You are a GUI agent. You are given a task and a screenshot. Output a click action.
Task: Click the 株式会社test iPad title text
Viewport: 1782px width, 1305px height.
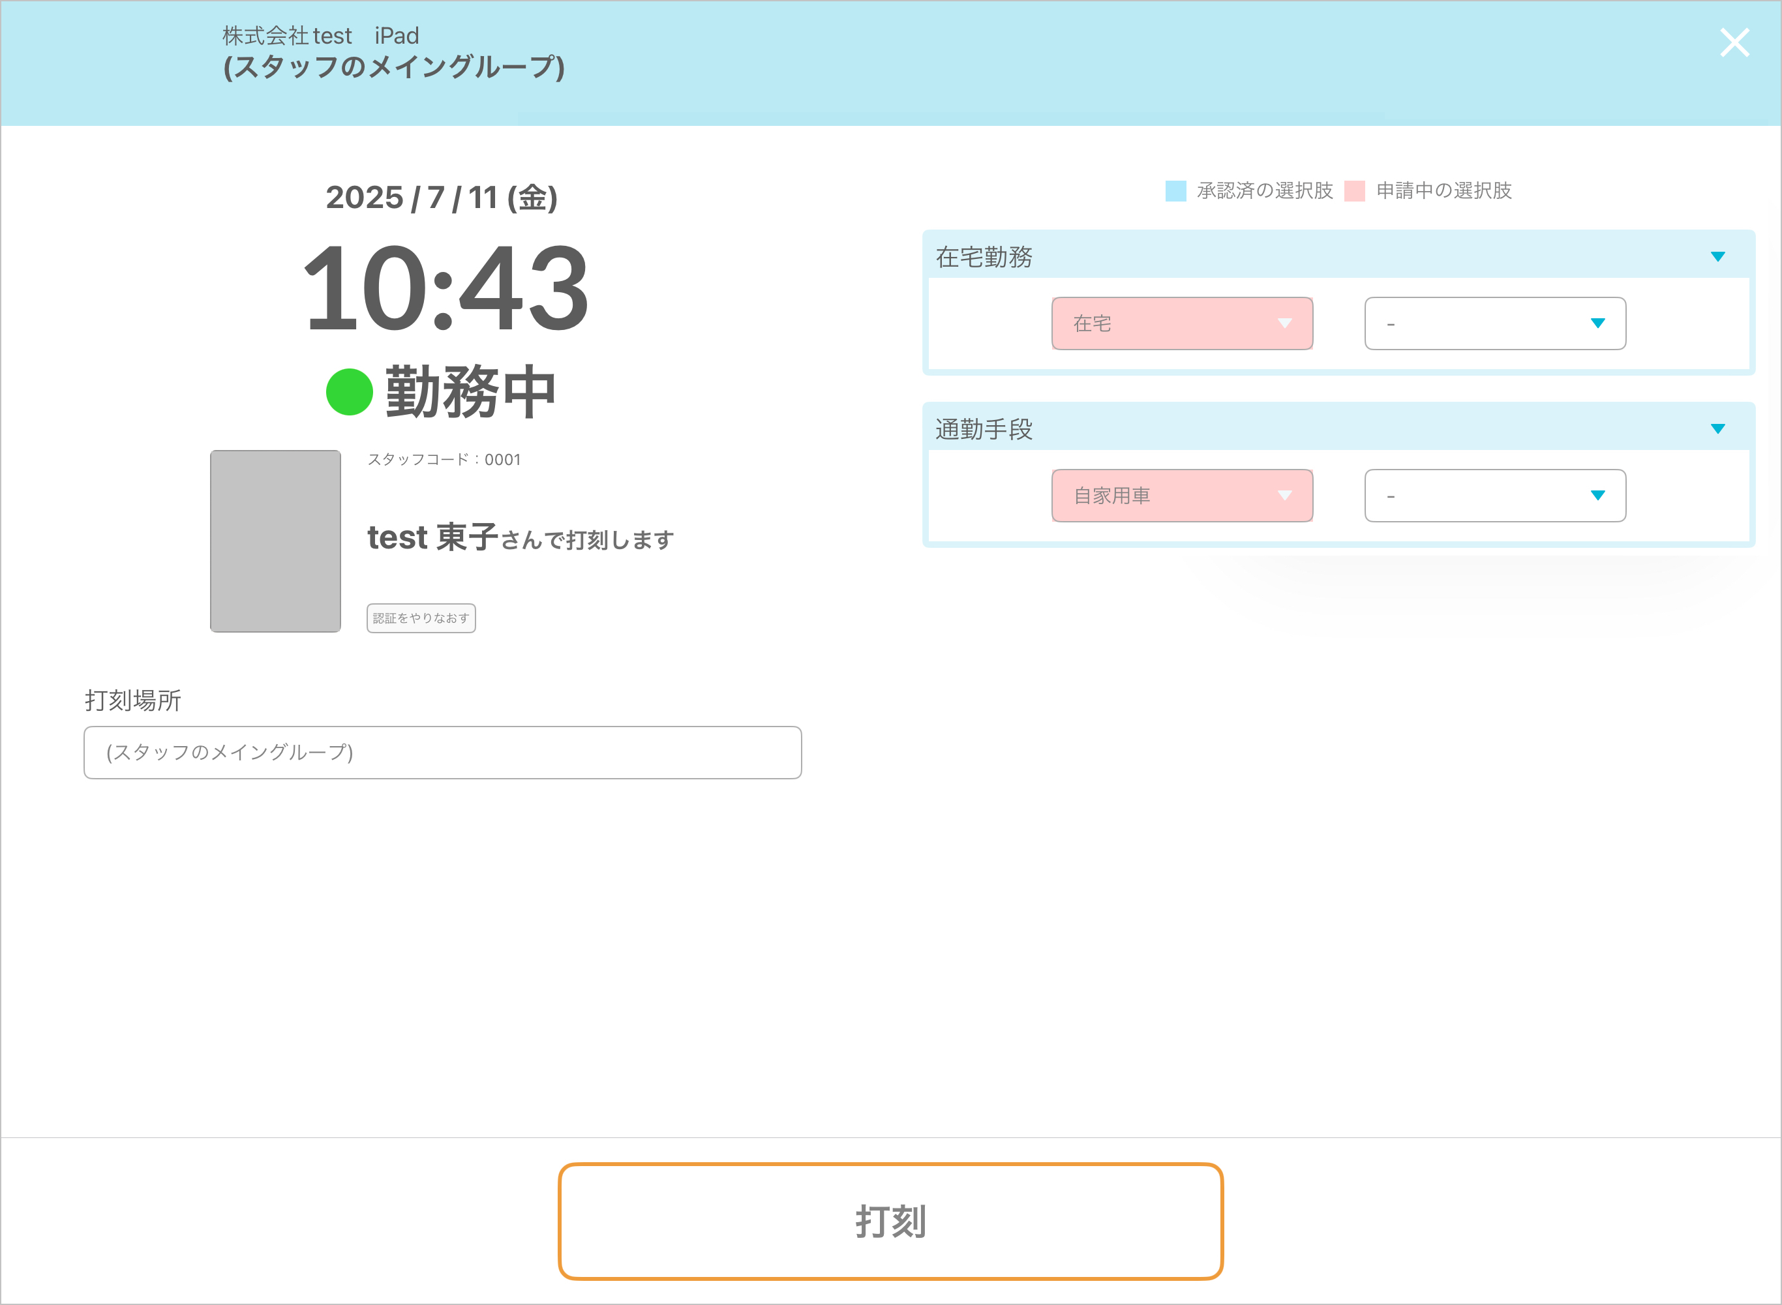tap(321, 36)
